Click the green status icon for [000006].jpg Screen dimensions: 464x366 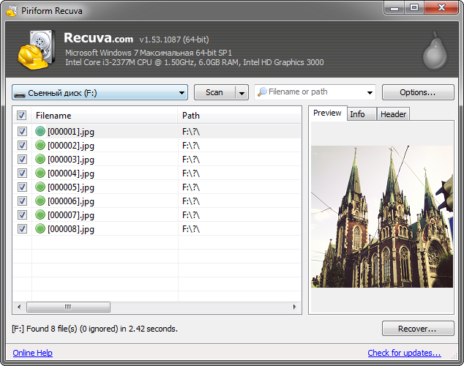click(x=40, y=201)
